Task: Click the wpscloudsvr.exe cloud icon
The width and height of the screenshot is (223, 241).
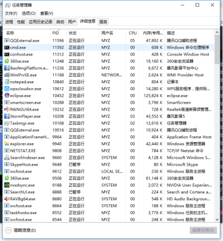Action: pyautogui.click(x=6, y=89)
